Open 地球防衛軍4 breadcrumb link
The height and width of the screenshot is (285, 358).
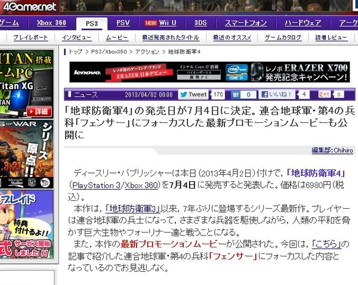184,52
